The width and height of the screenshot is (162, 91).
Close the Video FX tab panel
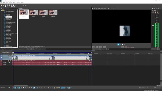click(x=33, y=49)
